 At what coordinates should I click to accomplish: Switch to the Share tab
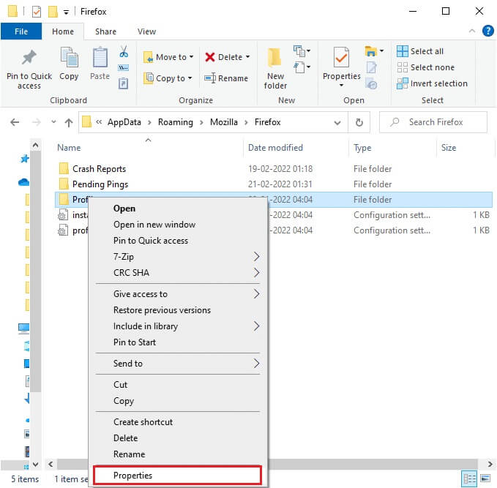point(105,31)
